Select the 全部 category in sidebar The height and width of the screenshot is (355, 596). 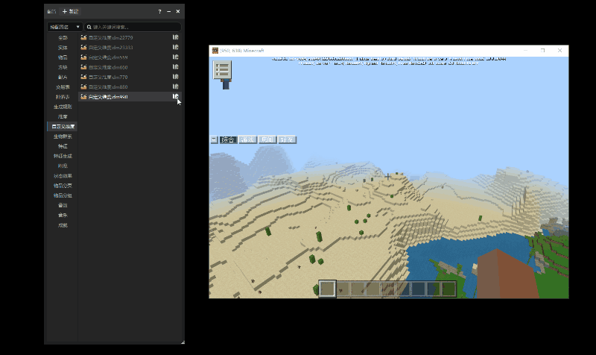(x=63, y=38)
